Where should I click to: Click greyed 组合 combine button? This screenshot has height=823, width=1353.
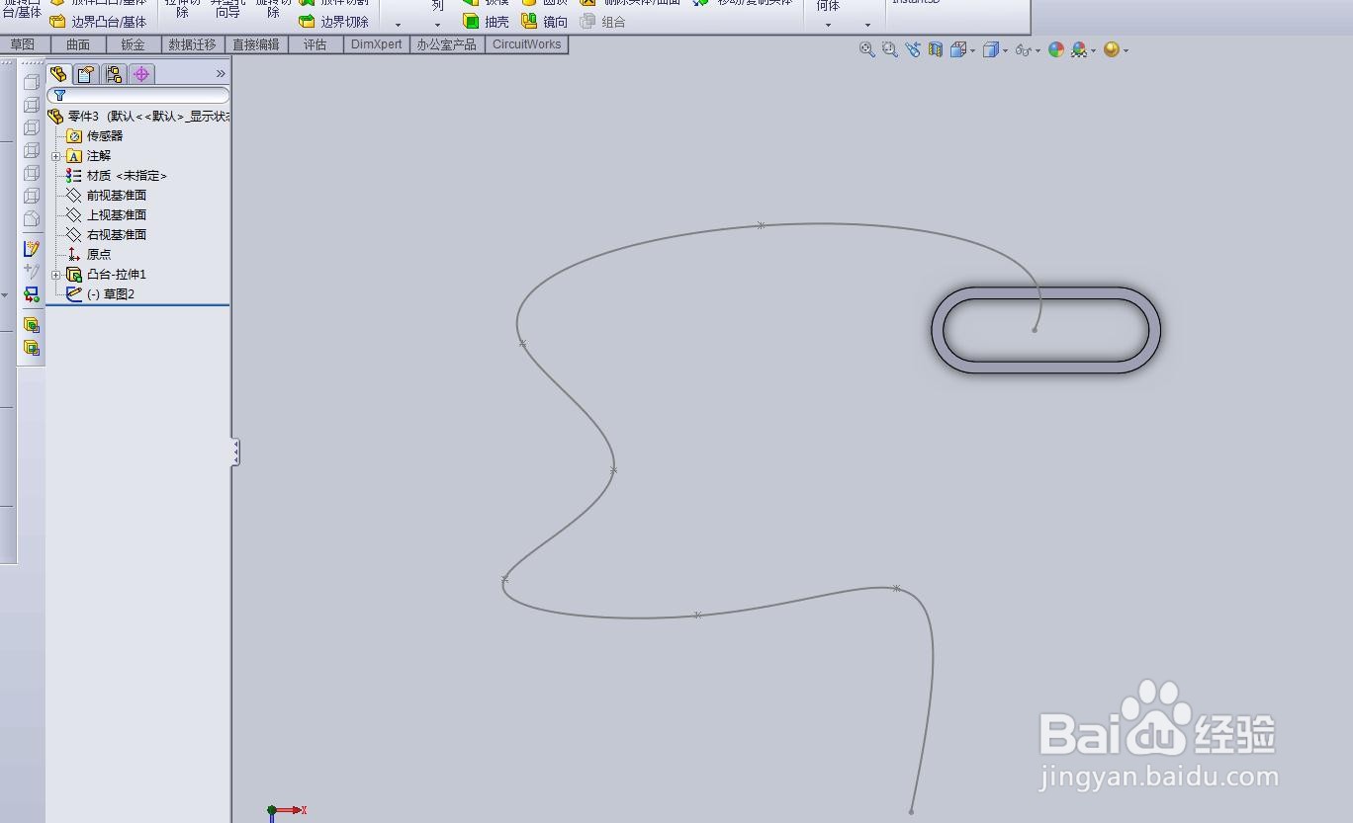point(602,22)
